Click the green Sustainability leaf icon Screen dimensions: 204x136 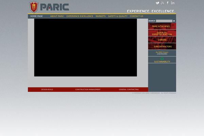point(162,58)
